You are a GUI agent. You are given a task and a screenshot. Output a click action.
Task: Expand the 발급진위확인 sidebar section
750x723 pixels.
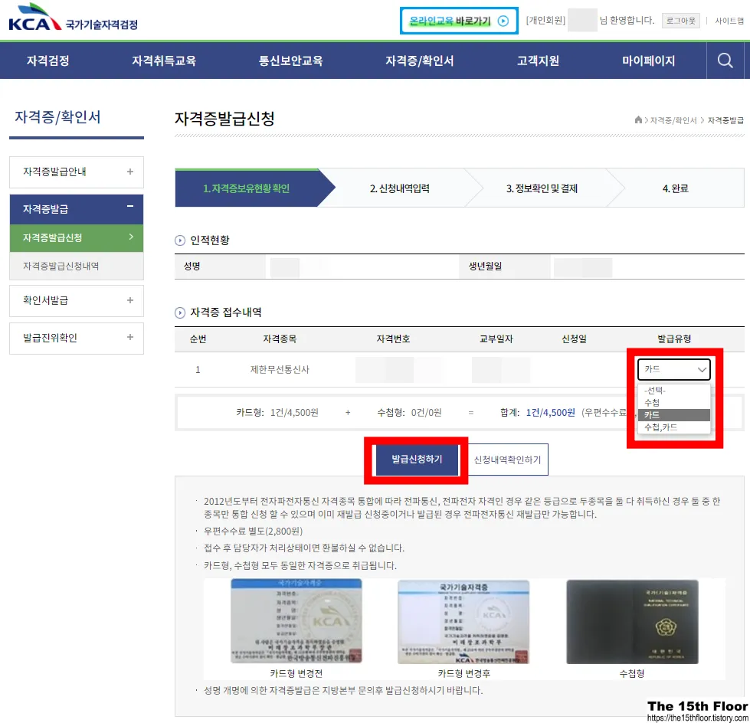[77, 338]
